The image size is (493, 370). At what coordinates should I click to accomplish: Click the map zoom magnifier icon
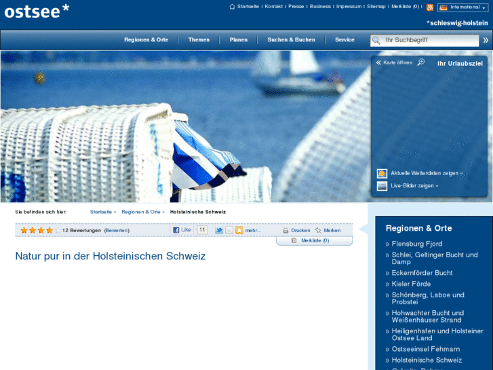pyautogui.click(x=420, y=62)
